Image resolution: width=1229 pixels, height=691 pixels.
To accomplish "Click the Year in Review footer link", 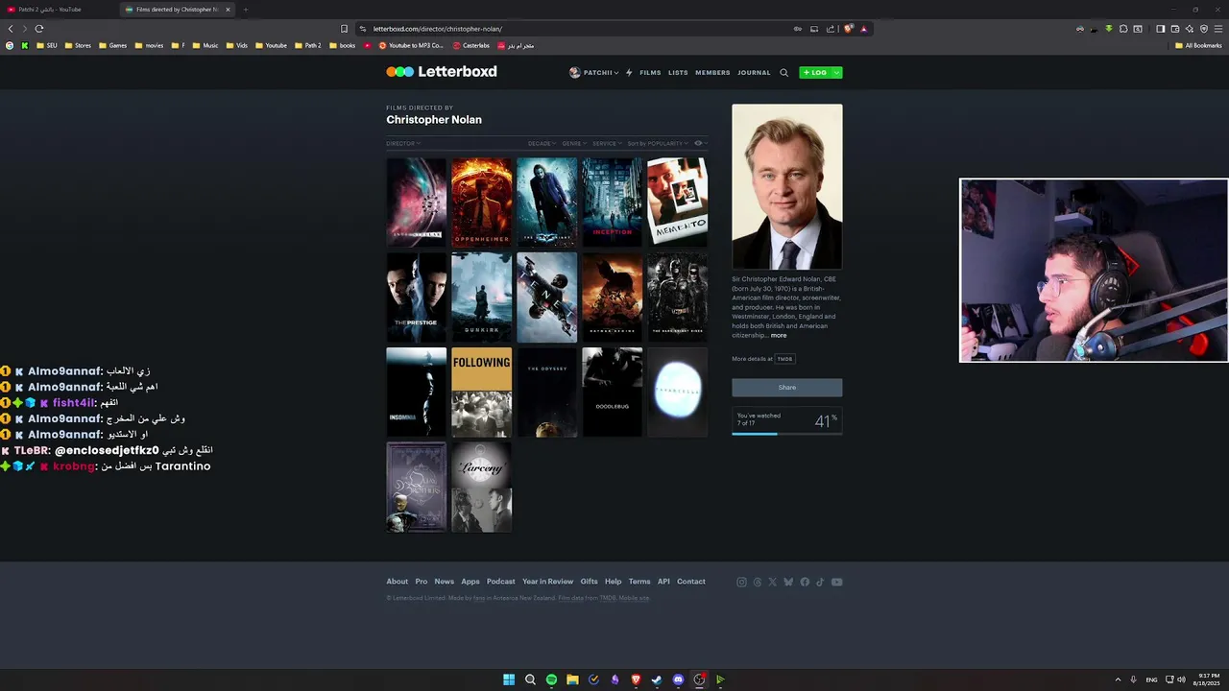I will 547,582.
